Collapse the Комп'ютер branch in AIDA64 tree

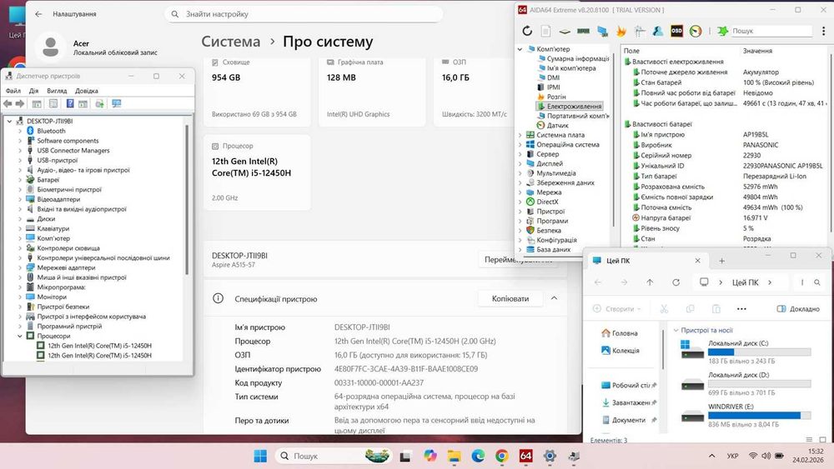[520, 49]
